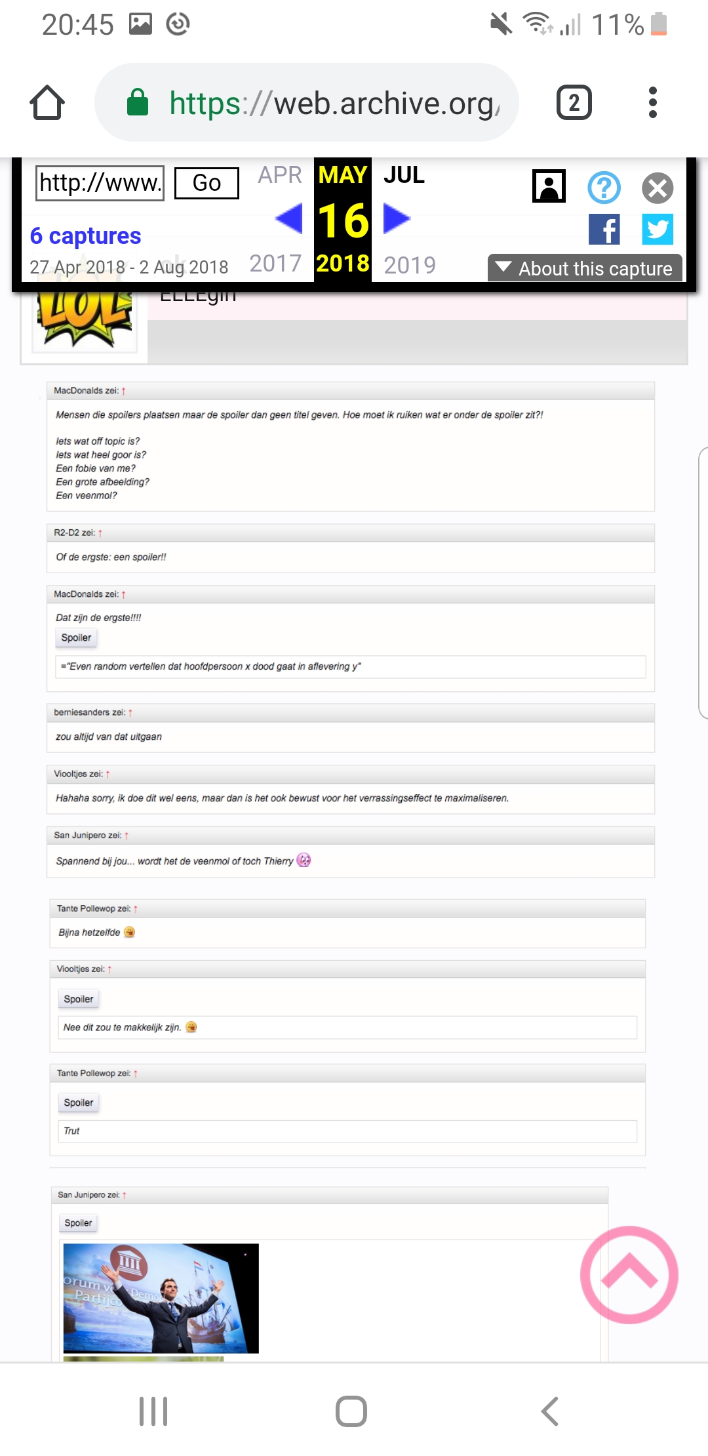Click the Wayback user account icon
Screen dimensions: 708x1456
tap(549, 186)
